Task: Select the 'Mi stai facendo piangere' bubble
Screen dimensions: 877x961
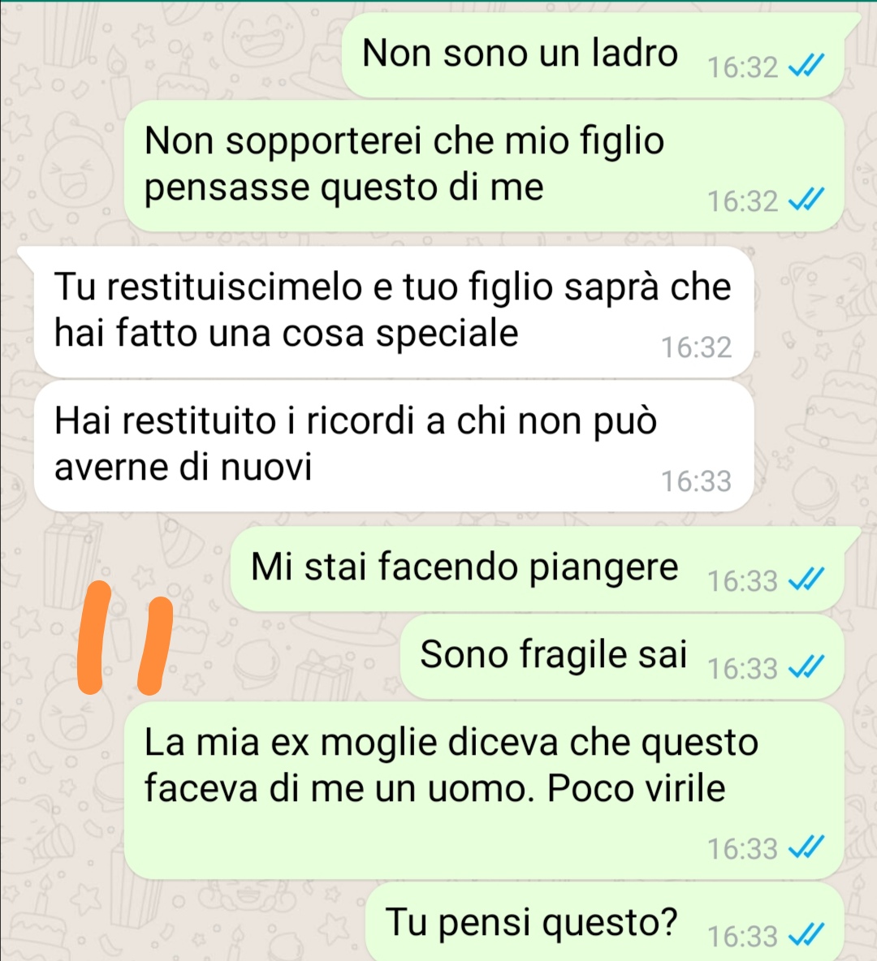Action: [538, 568]
